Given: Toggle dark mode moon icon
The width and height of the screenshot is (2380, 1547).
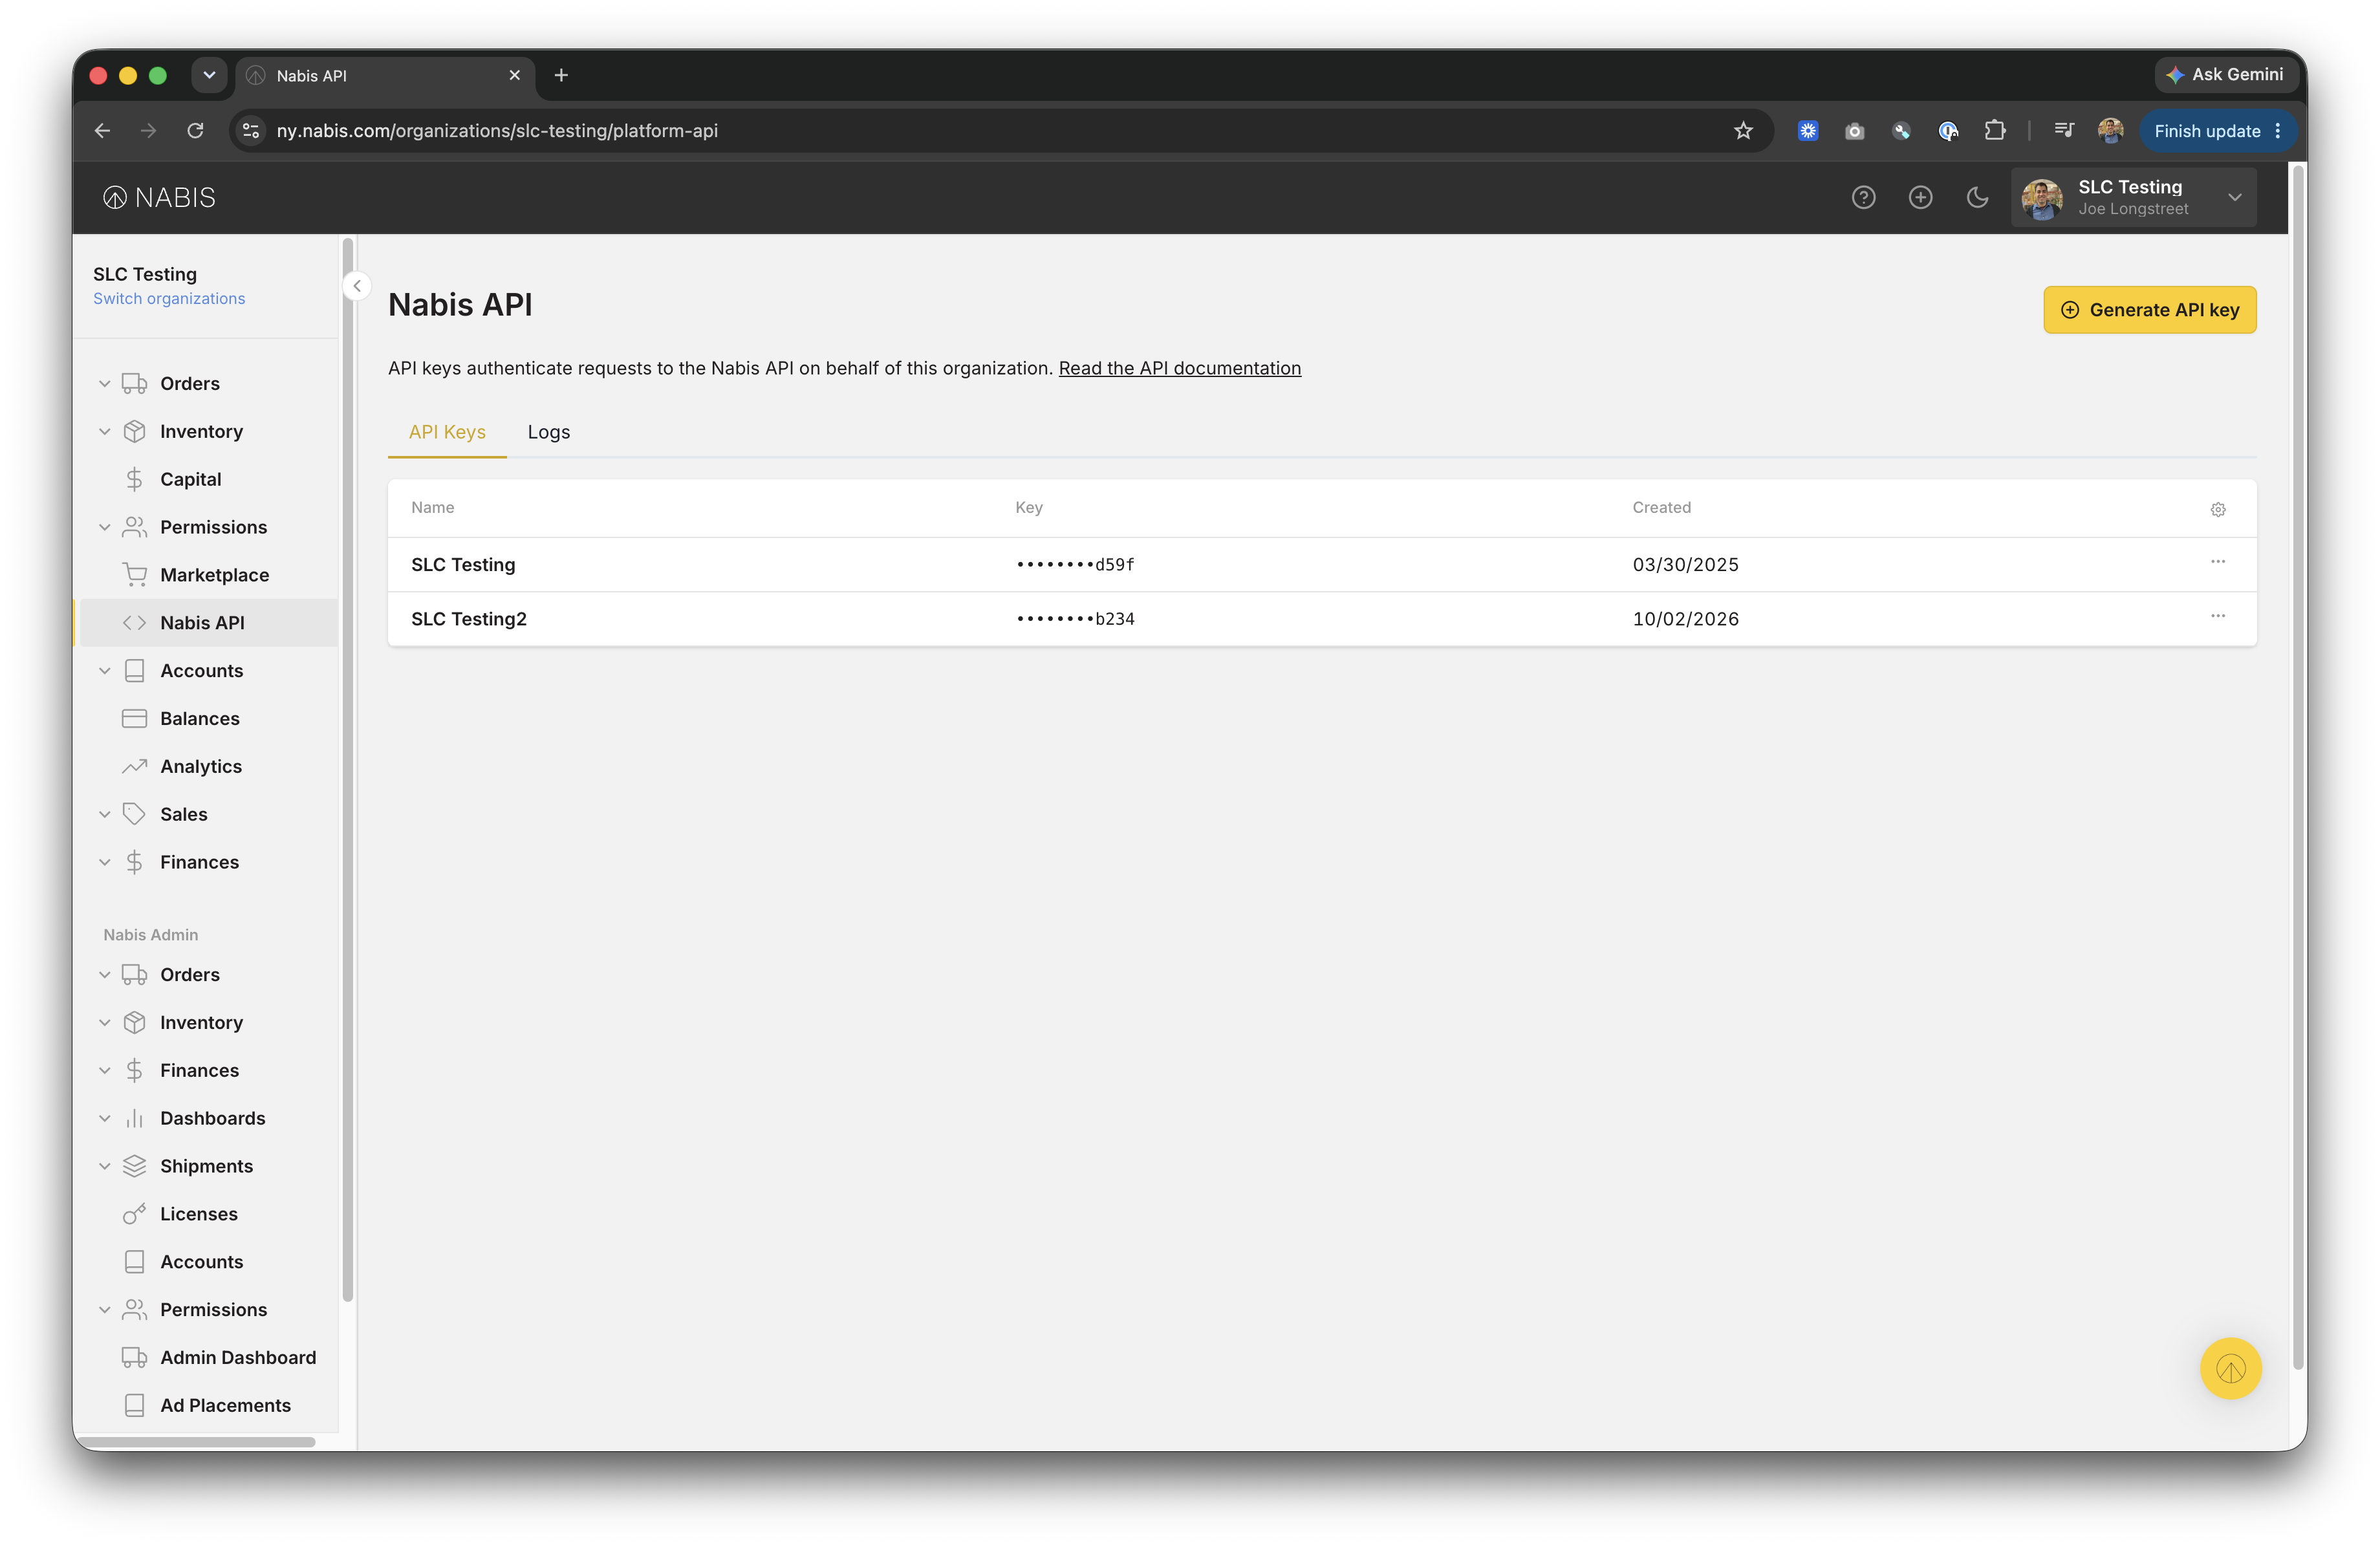Looking at the screenshot, I should click(x=1977, y=198).
